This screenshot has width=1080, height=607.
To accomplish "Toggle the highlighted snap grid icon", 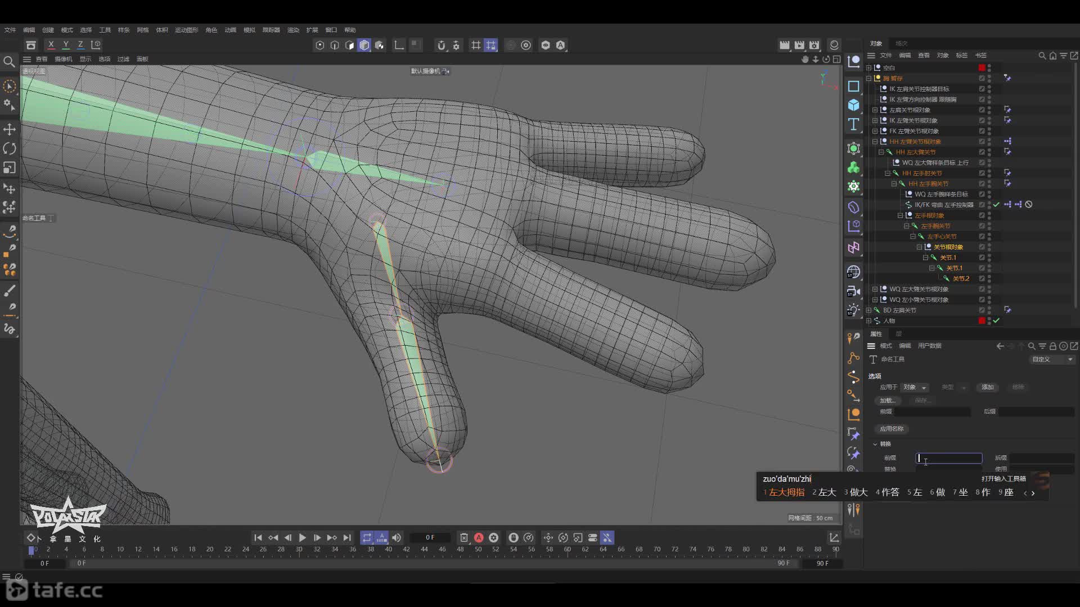I will [x=491, y=45].
